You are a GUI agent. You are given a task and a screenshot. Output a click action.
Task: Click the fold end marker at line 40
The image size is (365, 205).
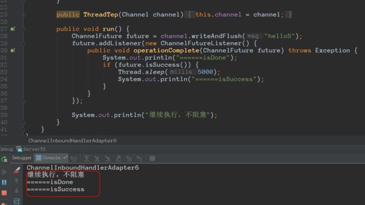(23, 123)
